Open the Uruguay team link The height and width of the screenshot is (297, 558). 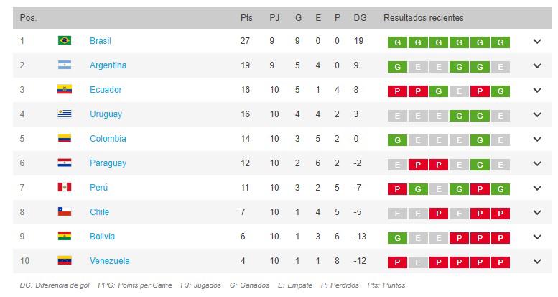pyautogui.click(x=106, y=114)
